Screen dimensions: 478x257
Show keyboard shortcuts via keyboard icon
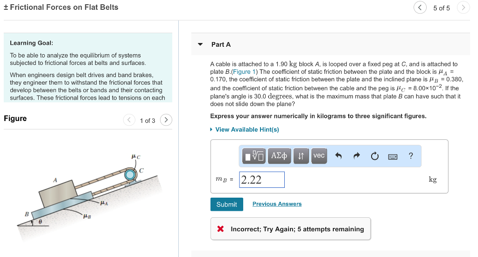[393, 156]
